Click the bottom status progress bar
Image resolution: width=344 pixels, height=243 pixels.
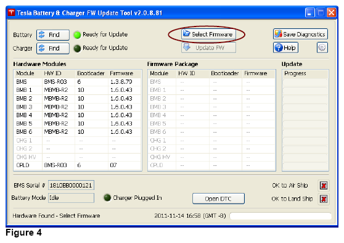coord(281,216)
